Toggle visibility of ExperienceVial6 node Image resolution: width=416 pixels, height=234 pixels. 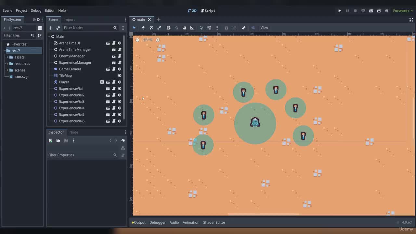click(120, 121)
